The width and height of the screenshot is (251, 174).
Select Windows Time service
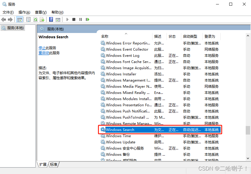[x=160, y=136]
